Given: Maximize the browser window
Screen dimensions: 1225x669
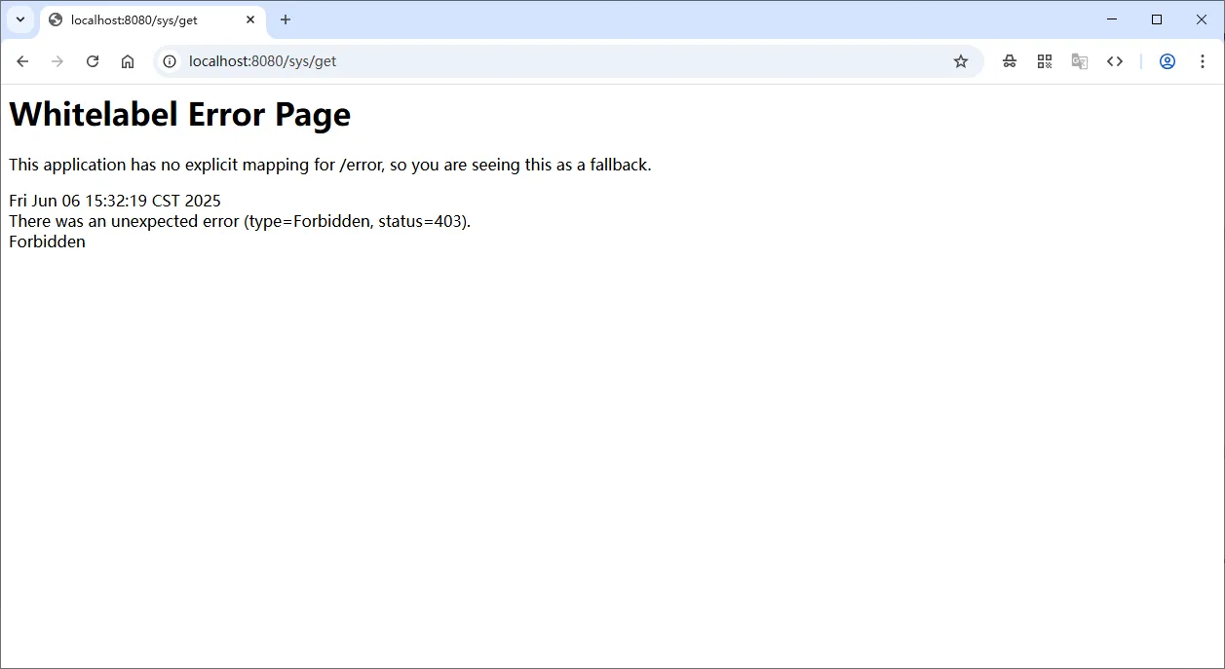Looking at the screenshot, I should click(x=1157, y=19).
